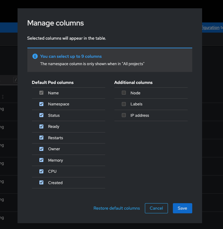This screenshot has height=229, width=223.
Task: Click the 'Additional columns' heading
Action: click(x=133, y=82)
